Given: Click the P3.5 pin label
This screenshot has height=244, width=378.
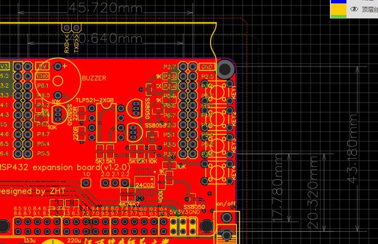Looking at the screenshot, I should [x=169, y=145].
